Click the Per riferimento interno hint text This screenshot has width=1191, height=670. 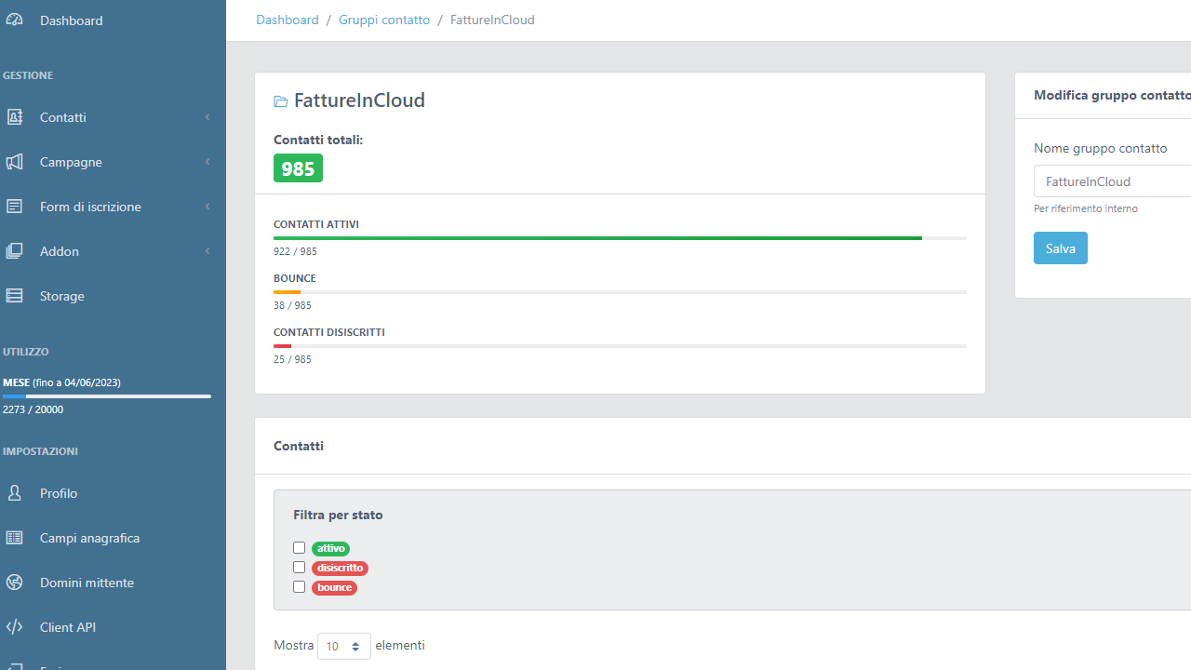pos(1086,208)
